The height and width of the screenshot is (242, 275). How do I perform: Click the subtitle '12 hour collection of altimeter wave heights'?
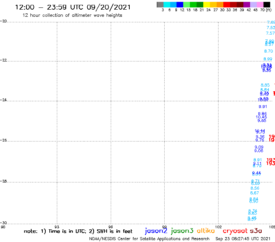click(72, 15)
